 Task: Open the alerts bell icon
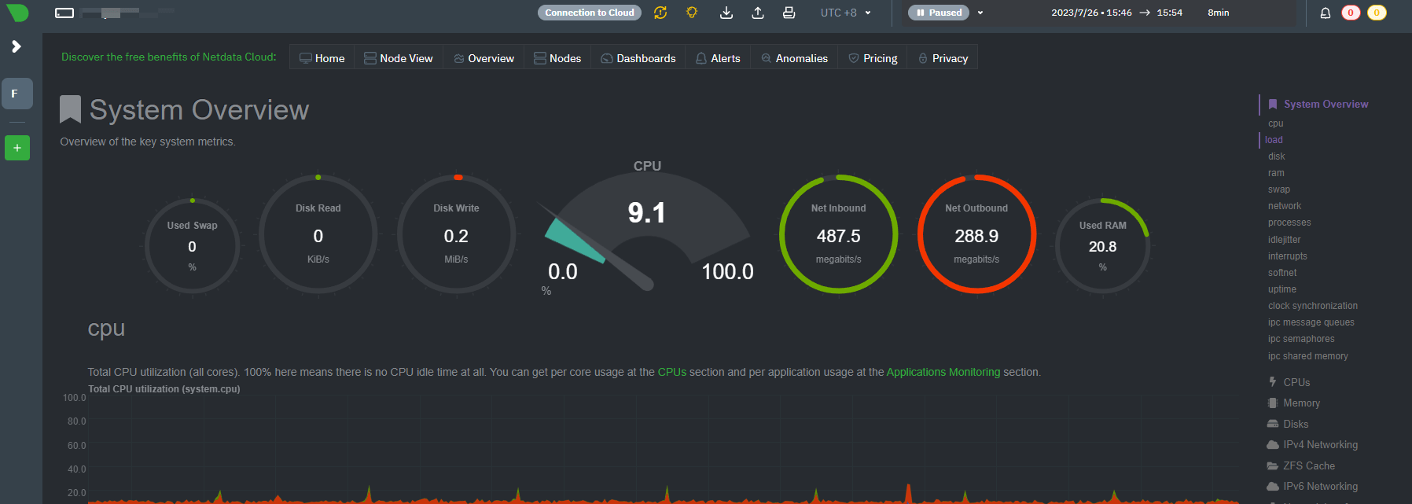1325,13
